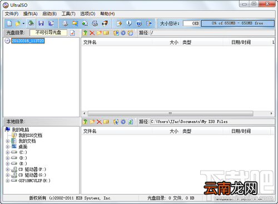Expand the (D:) drive node
This screenshot has width=278, height=204.
[8, 158]
